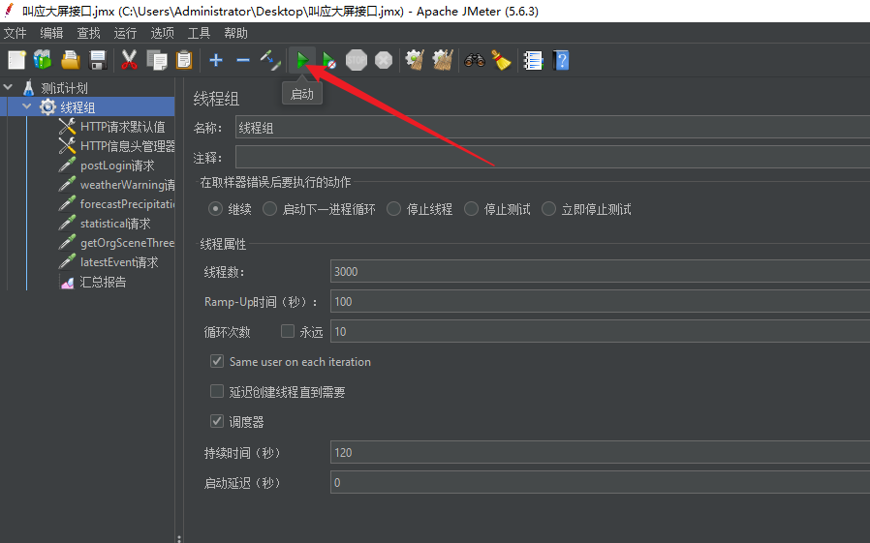The width and height of the screenshot is (870, 543).
Task: Click the Toggle enable/disable icon
Action: [x=270, y=60]
